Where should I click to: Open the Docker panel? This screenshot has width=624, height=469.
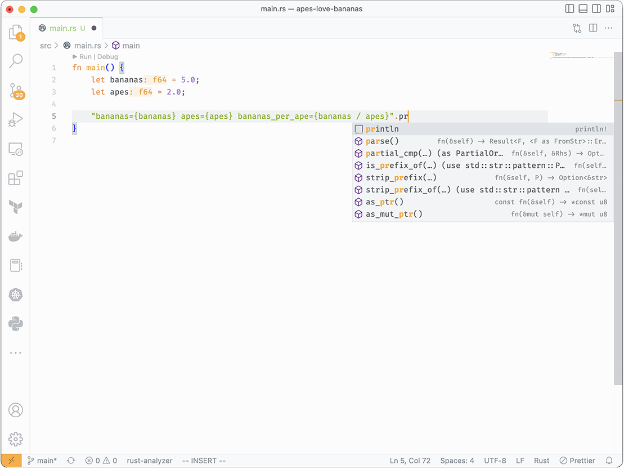tap(16, 236)
